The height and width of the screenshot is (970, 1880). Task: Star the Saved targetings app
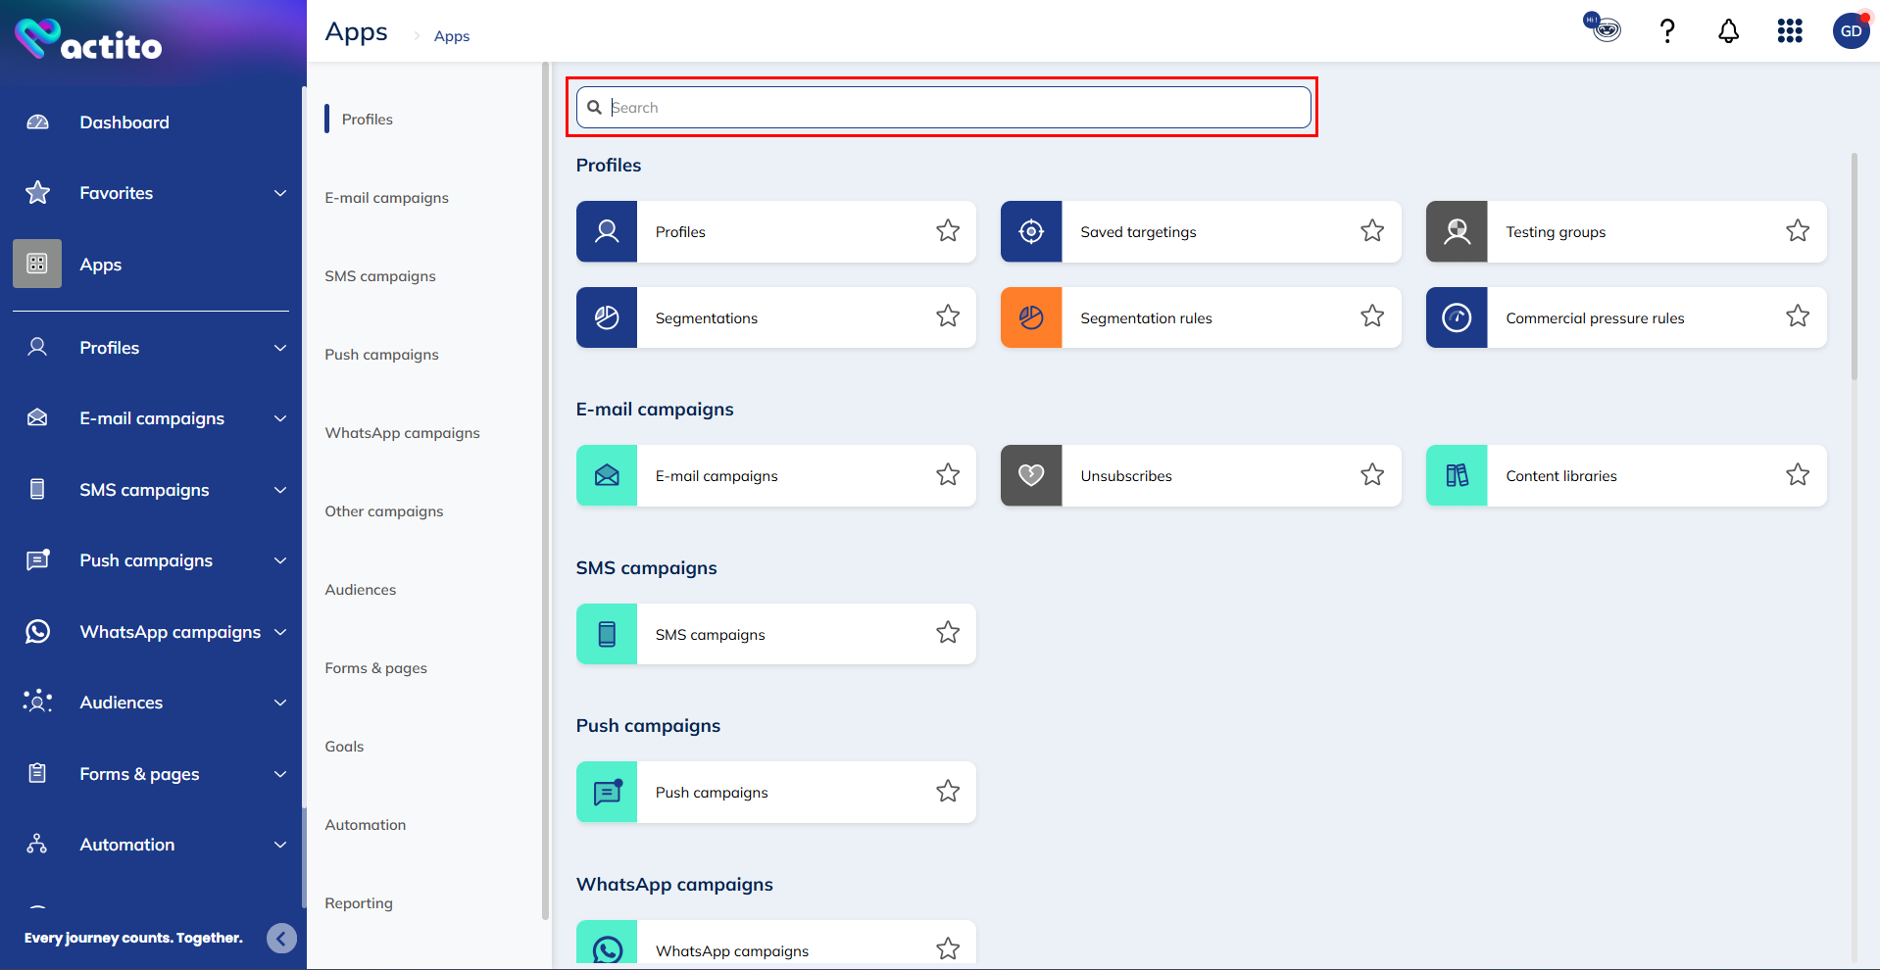(1372, 231)
